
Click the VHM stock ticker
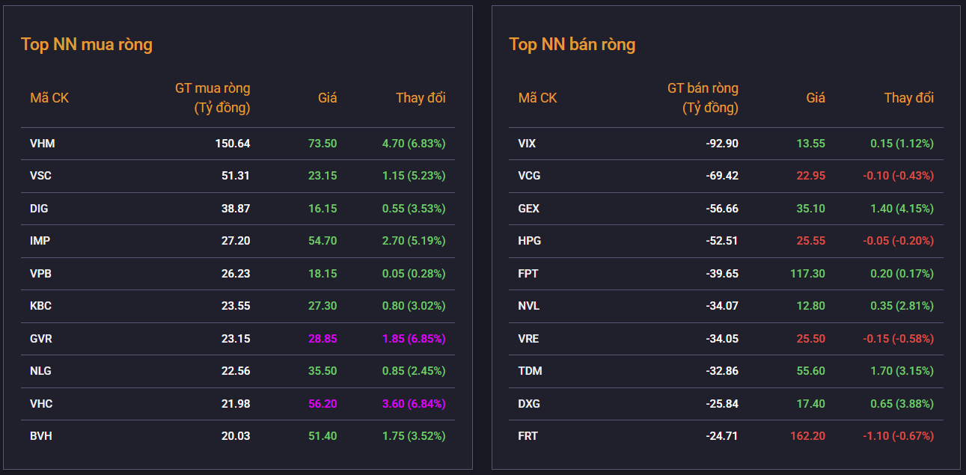click(x=42, y=144)
